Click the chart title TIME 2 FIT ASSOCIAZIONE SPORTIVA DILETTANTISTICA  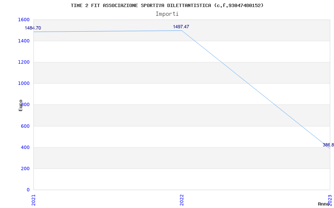(x=167, y=5)
